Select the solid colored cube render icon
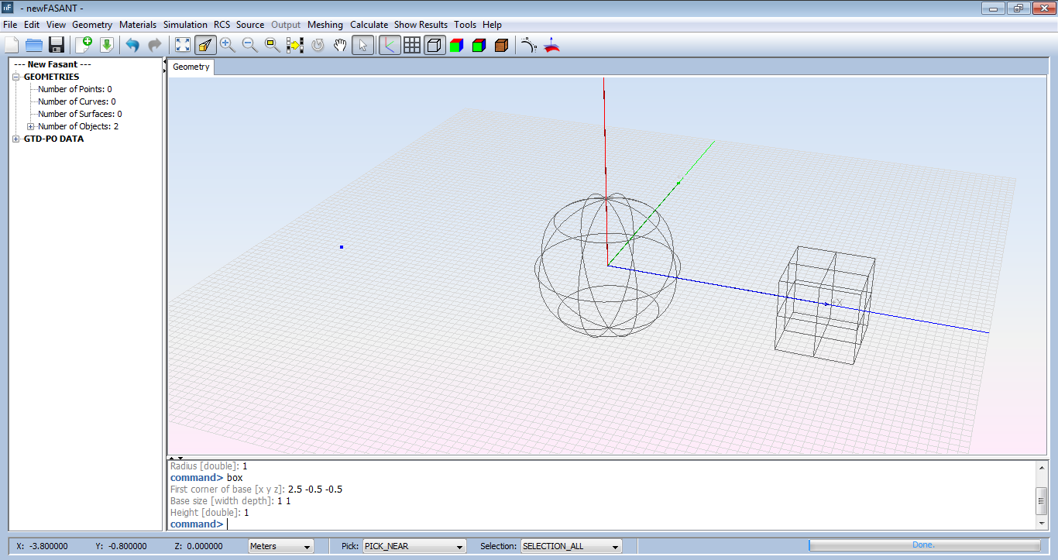The image size is (1058, 560). [456, 45]
